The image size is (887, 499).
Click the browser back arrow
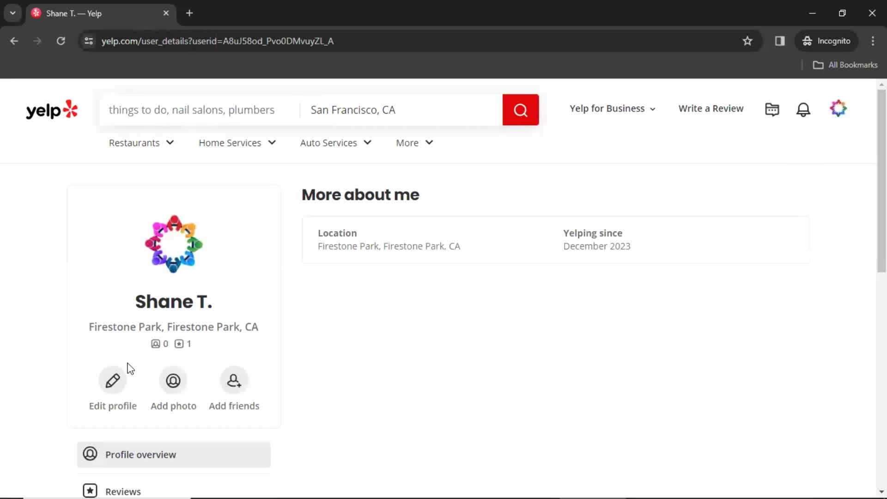pos(14,41)
